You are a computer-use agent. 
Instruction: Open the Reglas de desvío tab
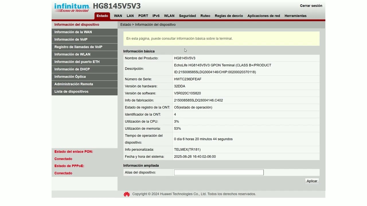(229, 16)
